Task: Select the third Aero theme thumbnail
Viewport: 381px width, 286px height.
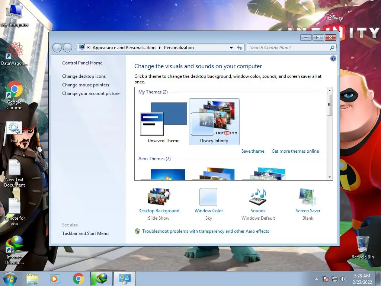Action: (265, 174)
